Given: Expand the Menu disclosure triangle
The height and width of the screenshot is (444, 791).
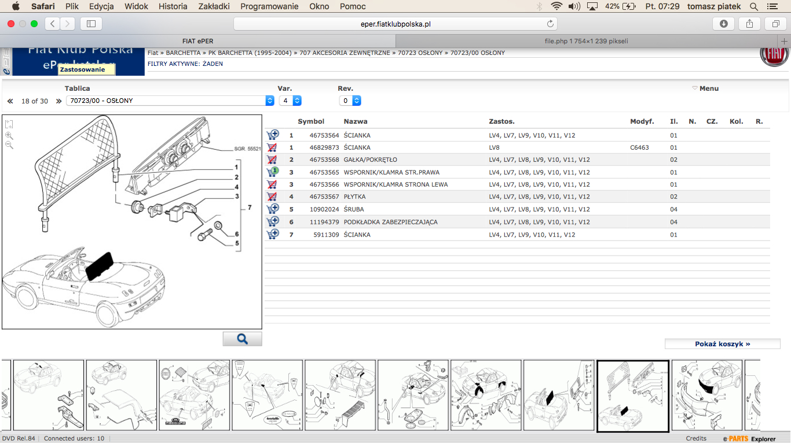Looking at the screenshot, I should click(695, 88).
